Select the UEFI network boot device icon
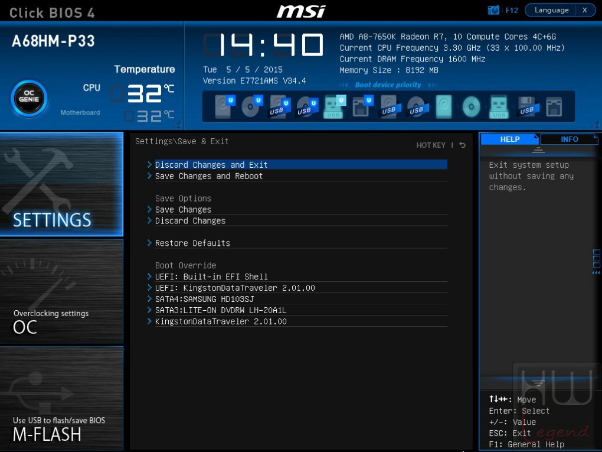602x452 pixels. tap(362, 106)
